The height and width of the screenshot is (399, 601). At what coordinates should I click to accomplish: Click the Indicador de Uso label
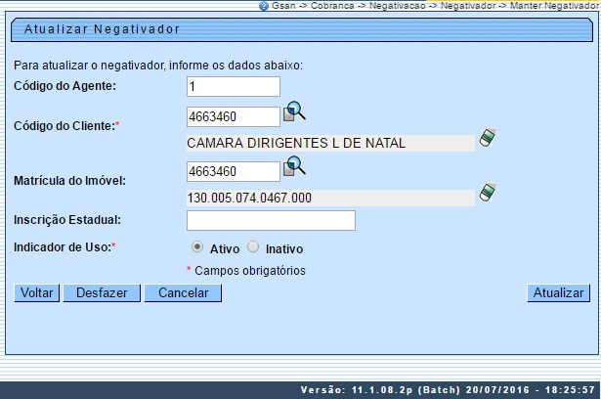point(63,247)
